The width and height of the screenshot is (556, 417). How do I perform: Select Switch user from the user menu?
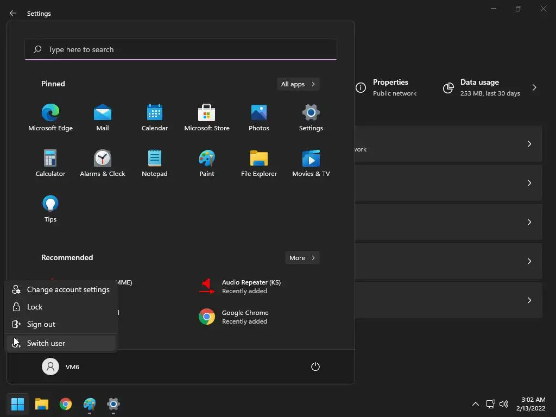click(61, 343)
